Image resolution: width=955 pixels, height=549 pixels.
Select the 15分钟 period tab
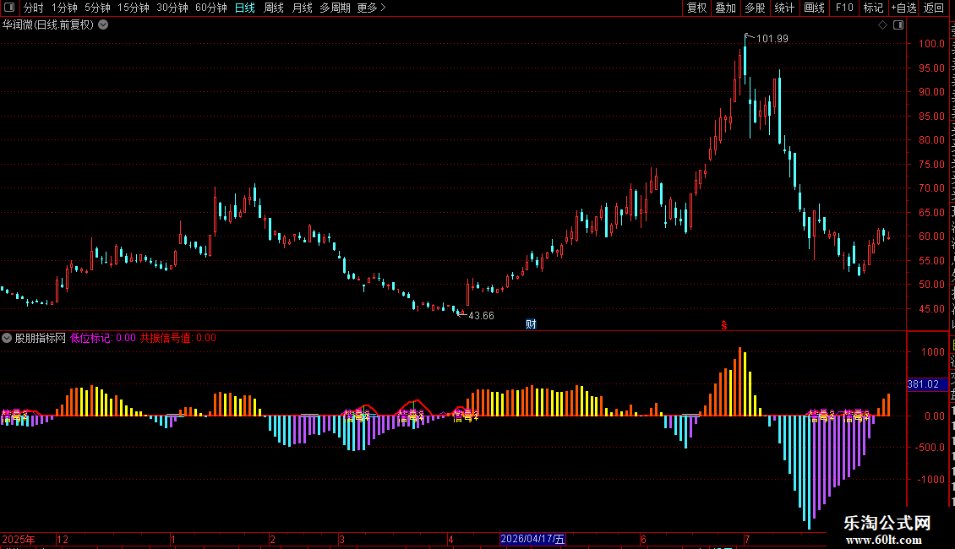click(133, 8)
